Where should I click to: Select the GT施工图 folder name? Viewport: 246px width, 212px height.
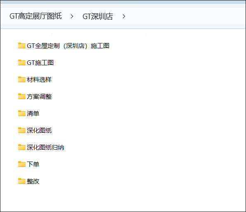click(x=40, y=63)
